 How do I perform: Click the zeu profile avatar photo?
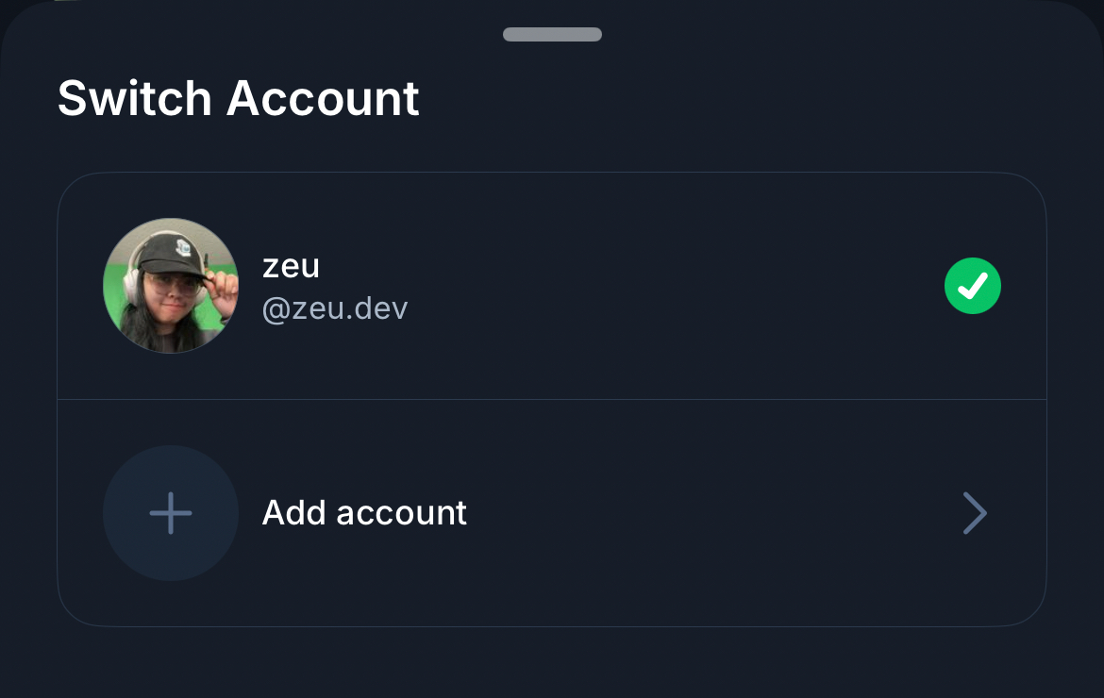pyautogui.click(x=171, y=286)
